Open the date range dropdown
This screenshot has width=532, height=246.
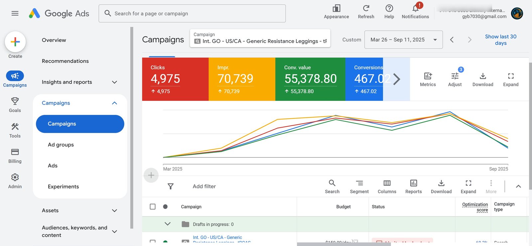click(x=403, y=40)
